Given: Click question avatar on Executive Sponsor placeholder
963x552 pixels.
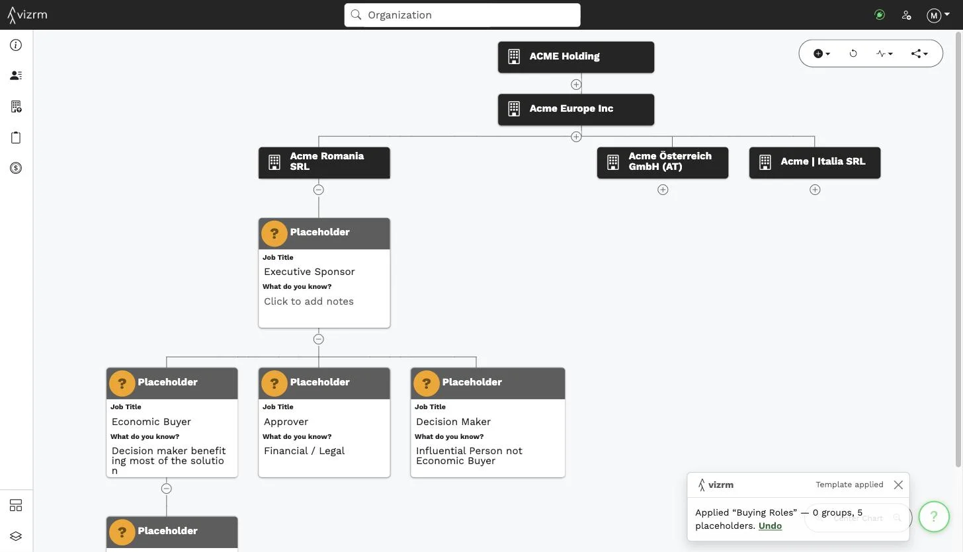Looking at the screenshot, I should tap(274, 233).
